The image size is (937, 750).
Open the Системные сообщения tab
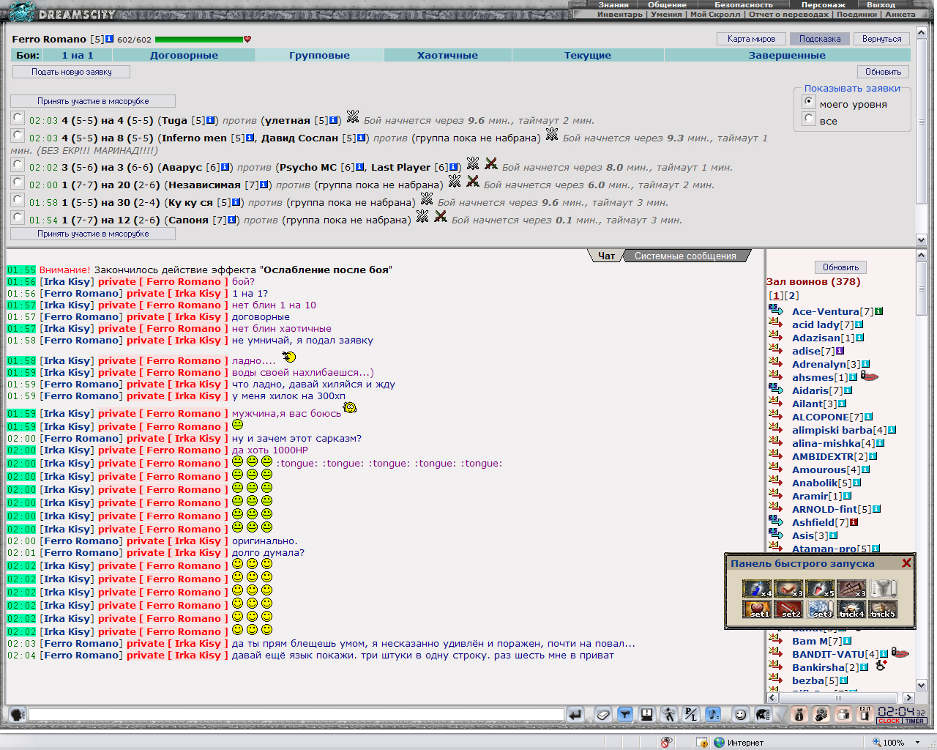coord(685,256)
